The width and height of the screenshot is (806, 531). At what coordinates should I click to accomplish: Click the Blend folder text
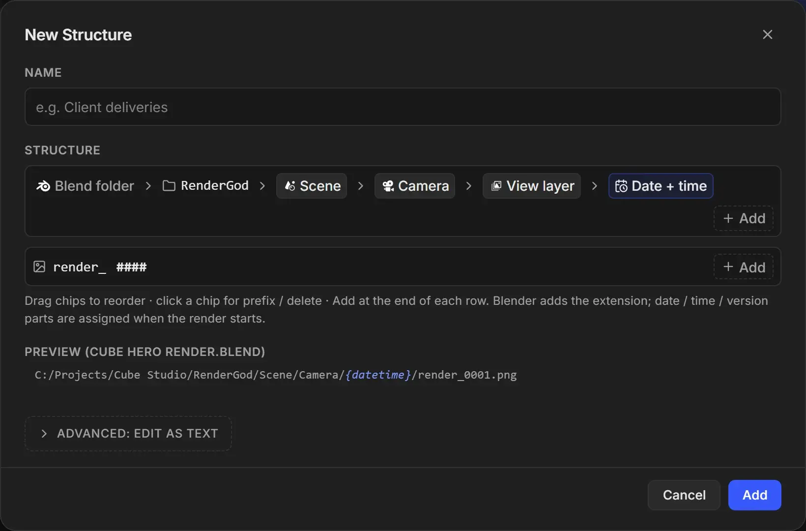coord(94,186)
